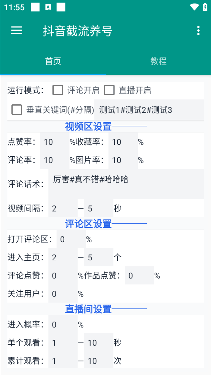Select the 首页 tab
The image size is (211, 375).
[53, 61]
